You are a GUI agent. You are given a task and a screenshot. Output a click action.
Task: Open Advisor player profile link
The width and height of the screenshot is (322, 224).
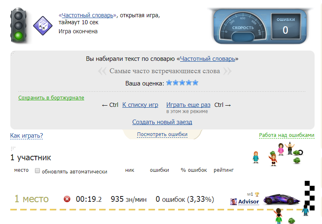pos(248,202)
